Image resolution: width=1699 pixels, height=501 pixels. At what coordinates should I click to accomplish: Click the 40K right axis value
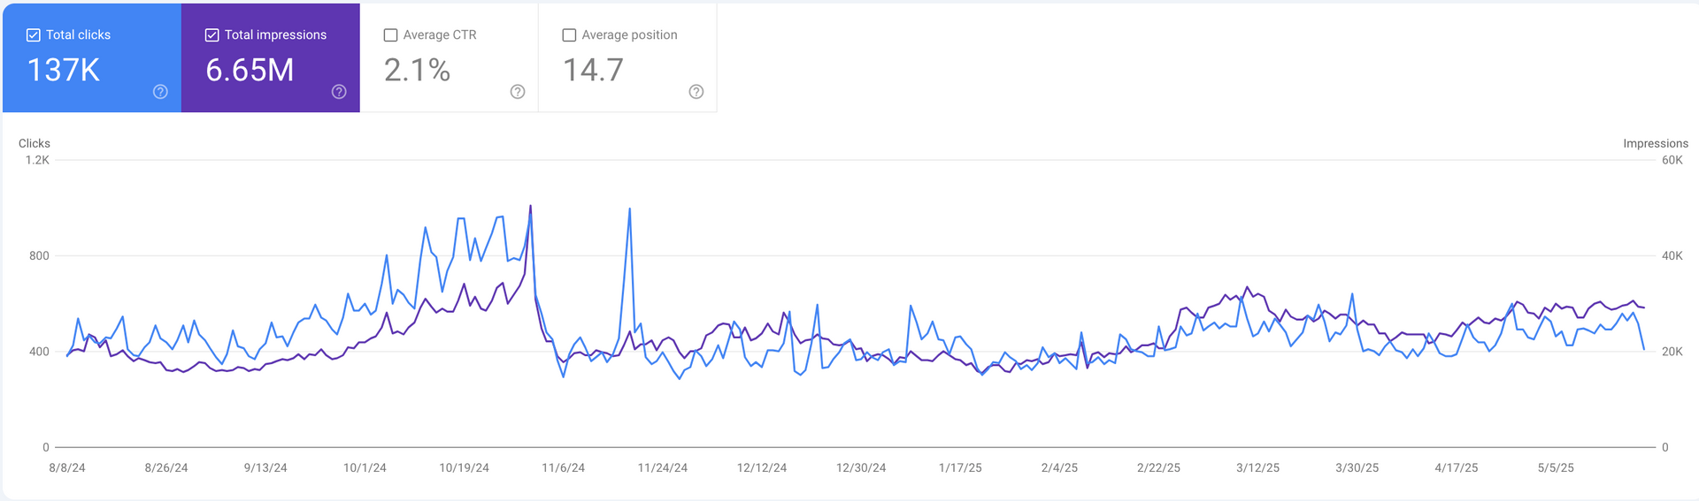point(1672,255)
